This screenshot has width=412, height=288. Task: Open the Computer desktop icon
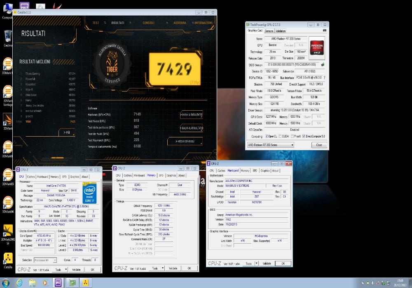7,11
